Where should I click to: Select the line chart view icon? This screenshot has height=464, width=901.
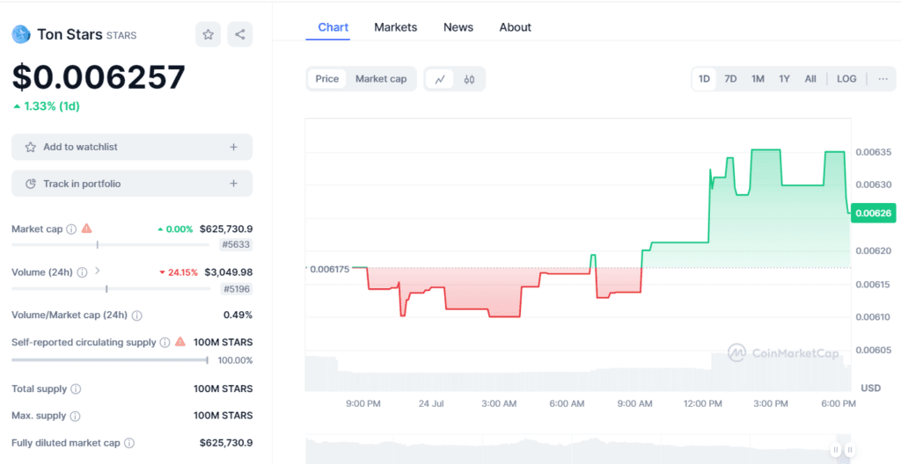[x=440, y=79]
